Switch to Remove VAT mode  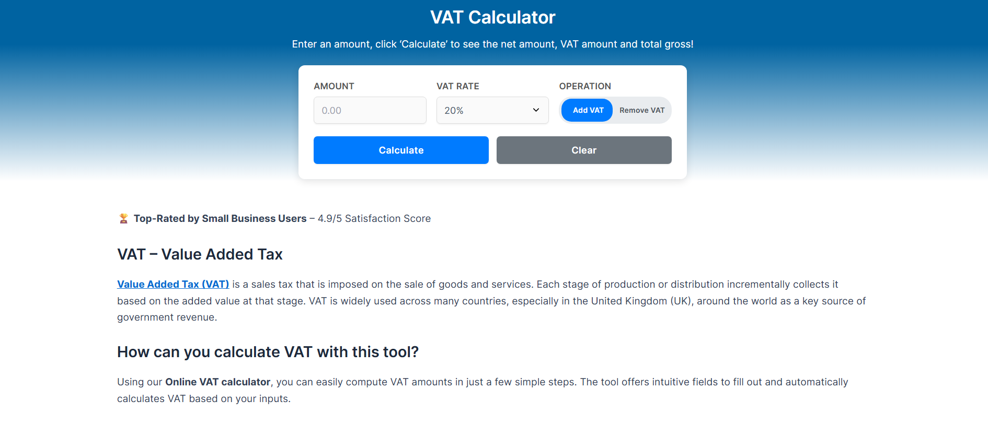(641, 110)
